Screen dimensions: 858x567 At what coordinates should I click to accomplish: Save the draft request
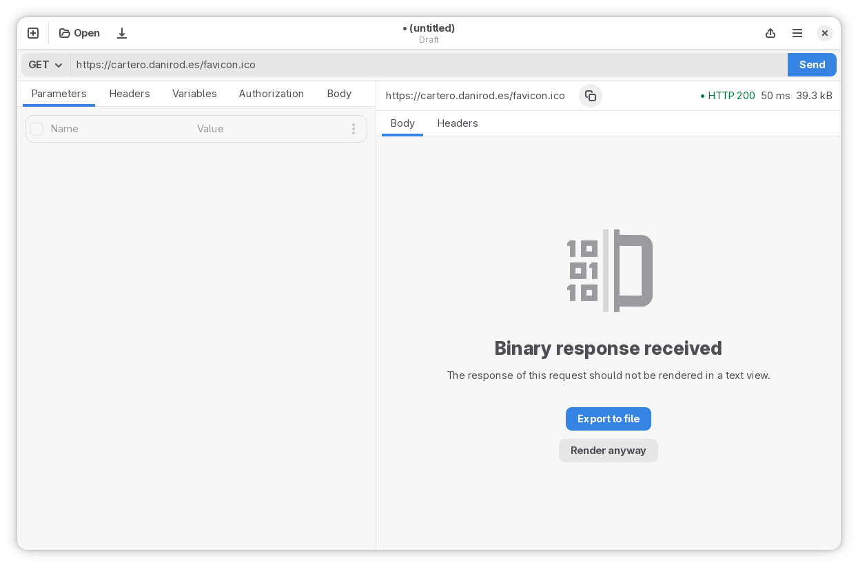coord(122,32)
